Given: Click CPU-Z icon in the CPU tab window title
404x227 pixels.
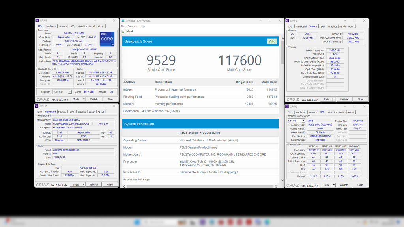Looking at the screenshot, I should coord(37,20).
